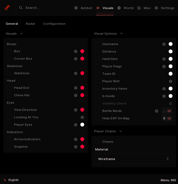Screen dimensions: 178x184
Task: Pick the red View Direction color swatch
Action: [x=82, y=110]
